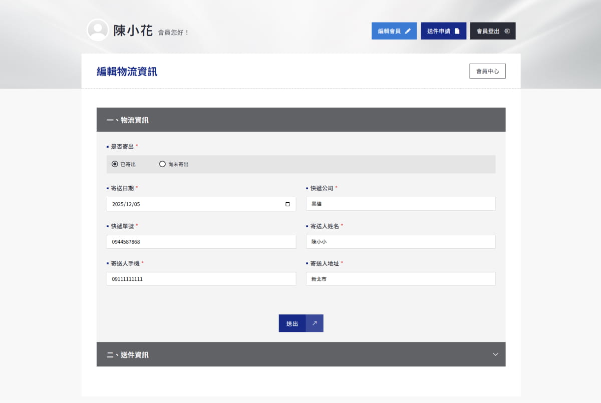Click the 快遞公司 input field

(401, 204)
